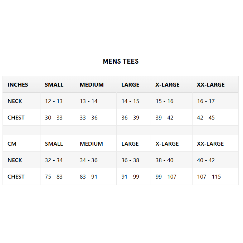The image size is (243, 243).
Task: Select the neck value 32 - 34
Action: click(54, 160)
